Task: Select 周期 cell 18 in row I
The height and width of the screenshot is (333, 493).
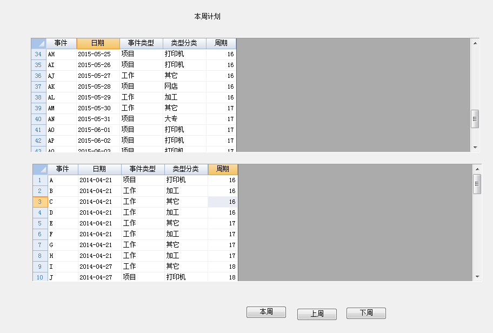Action: pos(223,267)
